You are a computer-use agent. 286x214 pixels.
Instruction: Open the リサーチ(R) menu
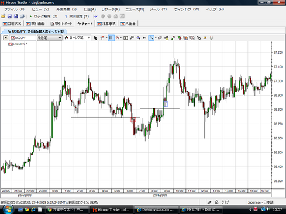point(111,9)
